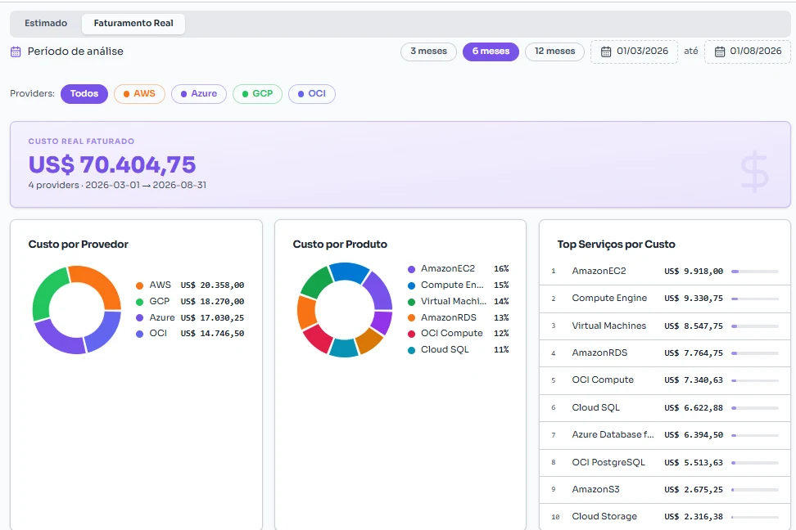Image resolution: width=796 pixels, height=530 pixels.
Task: Select AmazonS3 row in Top Serviços
Action: point(664,489)
